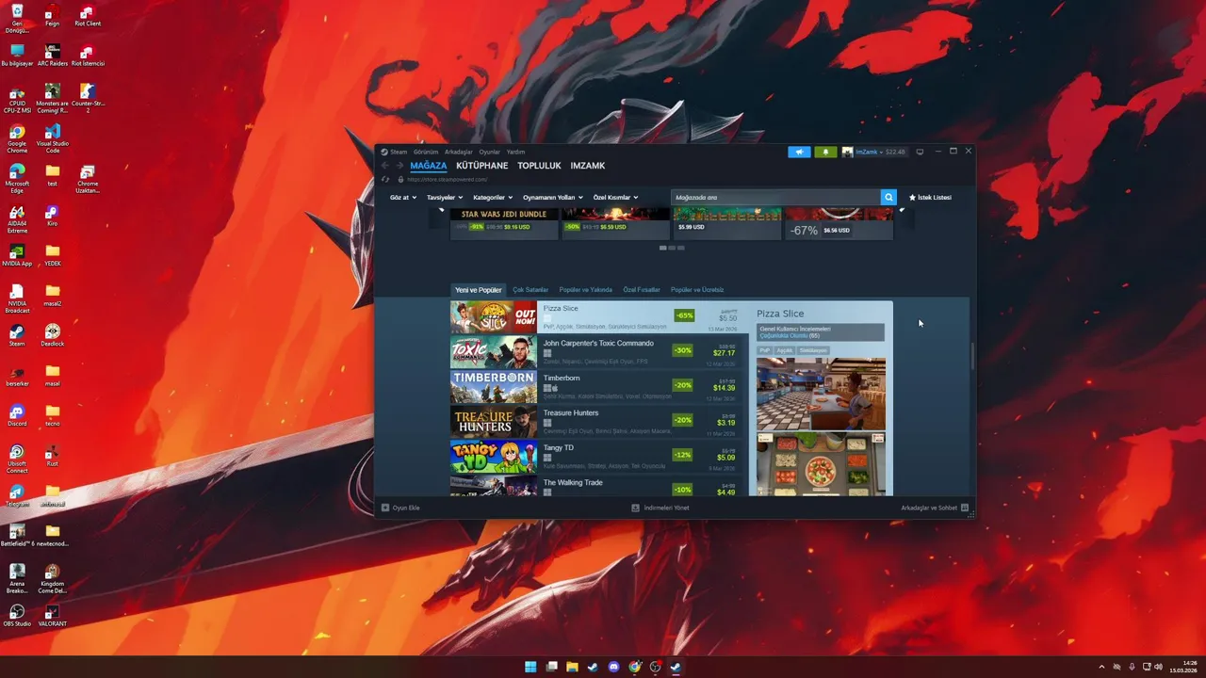Click the Pizza Slice kitchen screenshot thumbnail
1206x678 pixels.
(x=821, y=394)
